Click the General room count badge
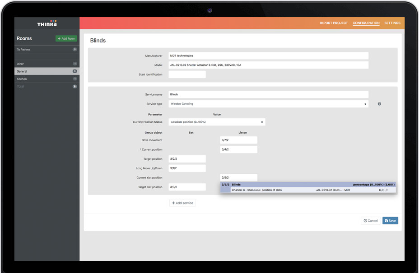 [75, 71]
